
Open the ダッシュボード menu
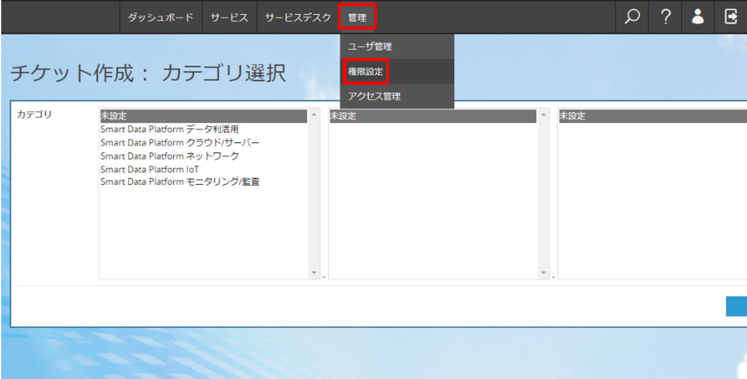coord(161,18)
